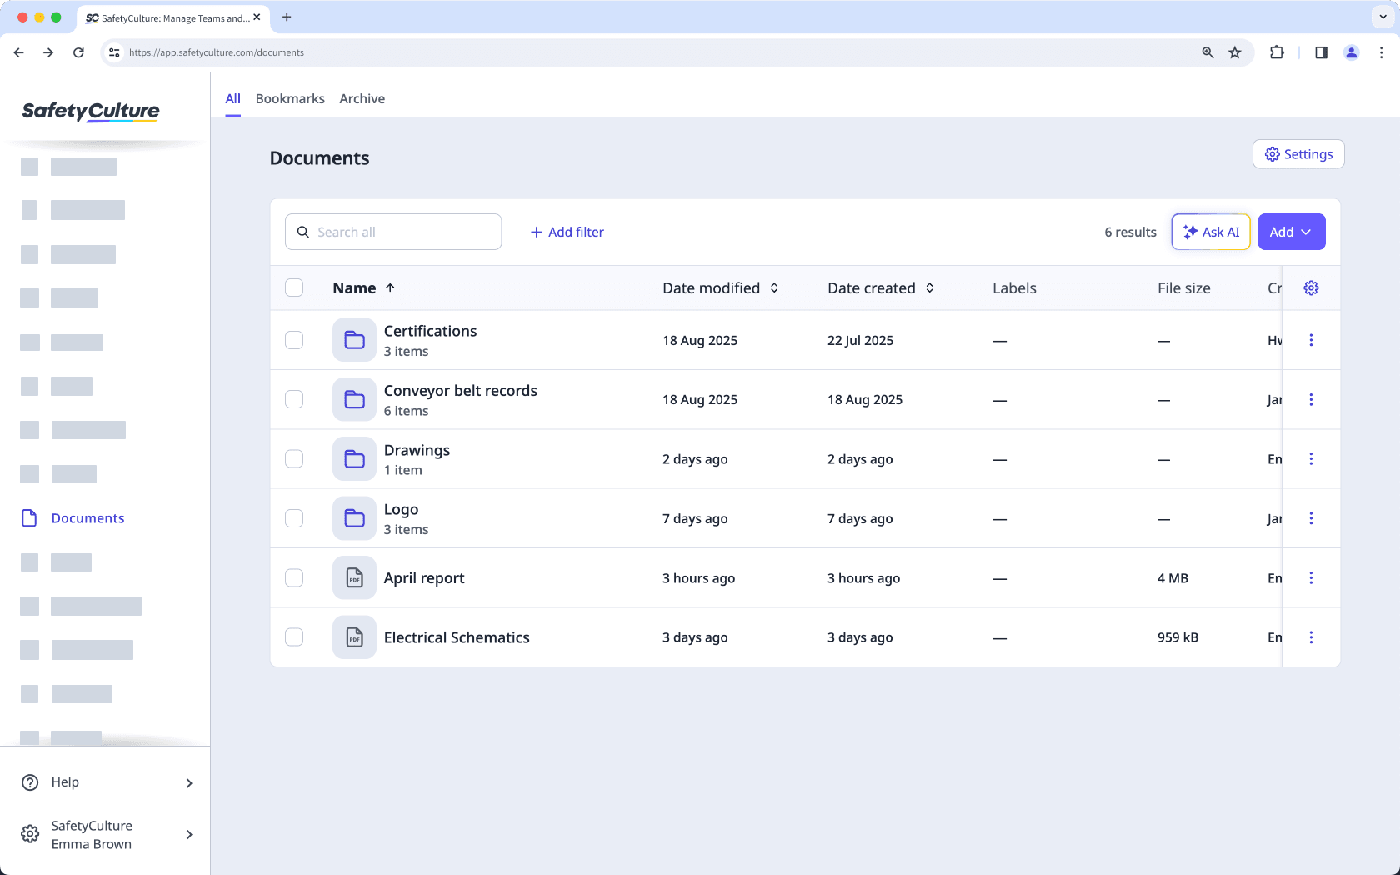Open more options for Drawings row
Screen dimensions: 1400x875
[1311, 459]
